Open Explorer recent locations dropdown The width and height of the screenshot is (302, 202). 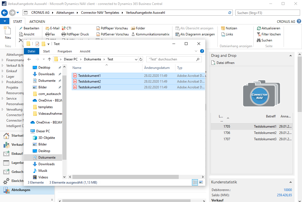tap(44, 59)
